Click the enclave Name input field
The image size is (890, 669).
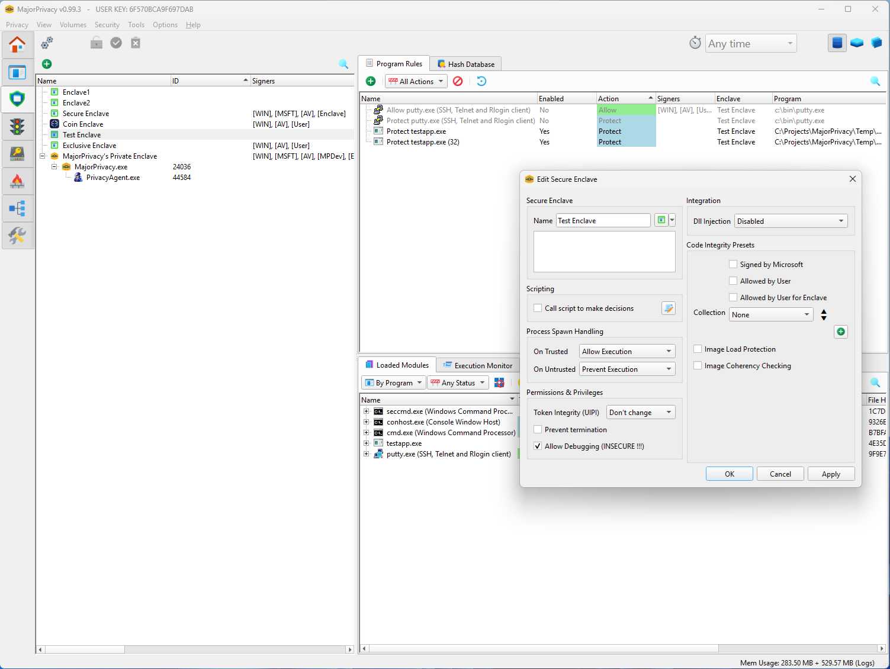tap(602, 221)
